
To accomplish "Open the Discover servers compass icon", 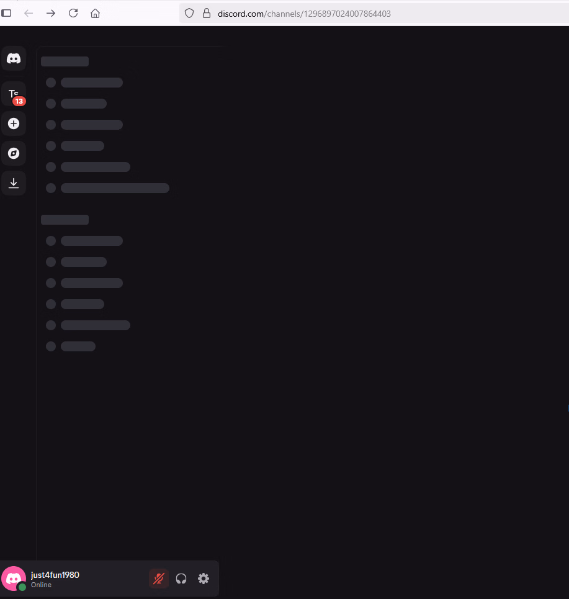I will 14,153.
